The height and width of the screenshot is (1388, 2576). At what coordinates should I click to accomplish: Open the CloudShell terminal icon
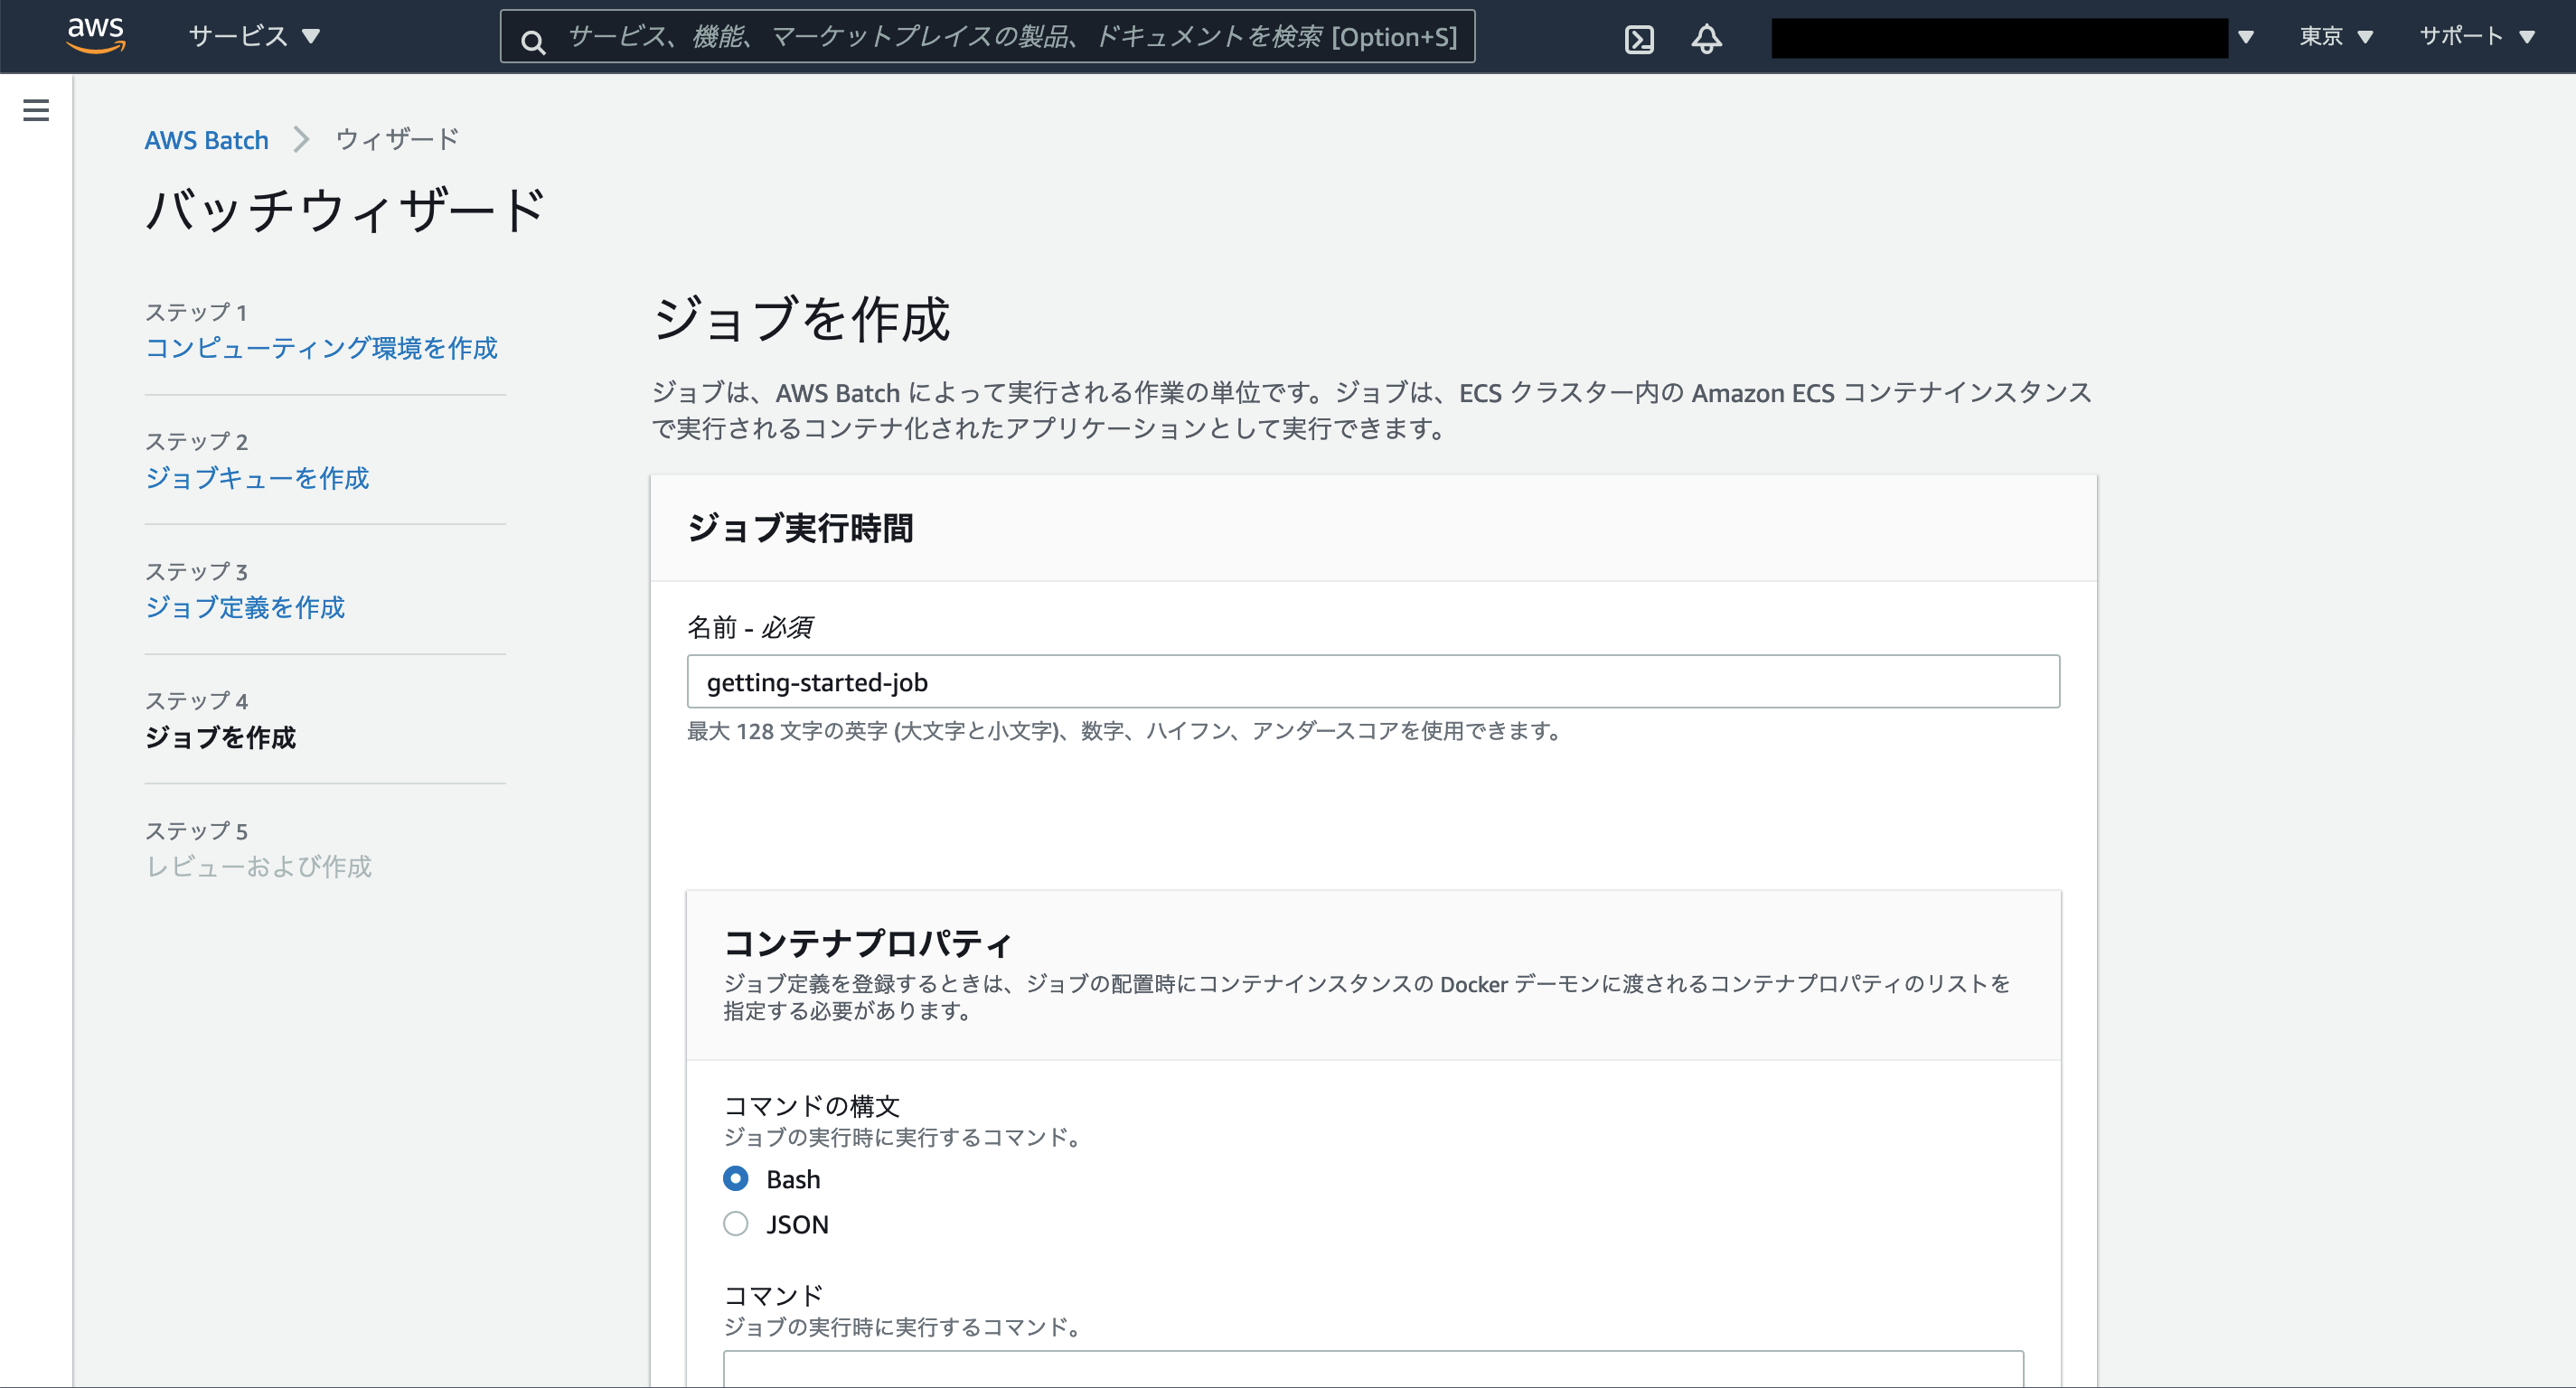click(1639, 39)
